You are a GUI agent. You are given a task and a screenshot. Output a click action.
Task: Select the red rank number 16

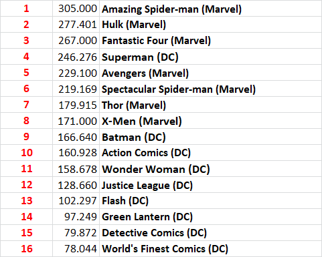point(27,249)
